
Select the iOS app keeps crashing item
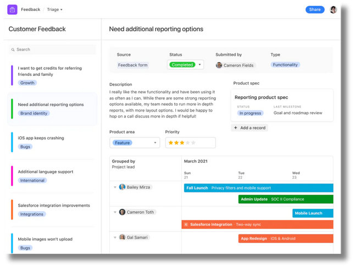[41, 138]
